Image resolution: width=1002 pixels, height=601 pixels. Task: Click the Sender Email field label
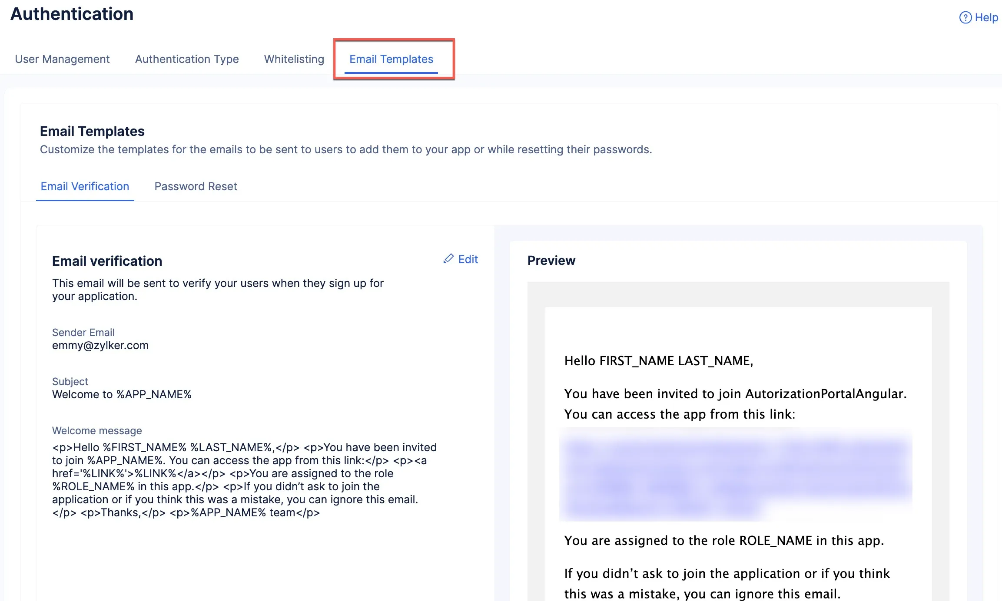pyautogui.click(x=83, y=333)
